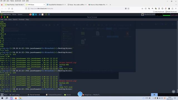Screen dimensions: 178x100
Task: Click the round gray button at terminal bottom-right
Action: tap(174, 91)
